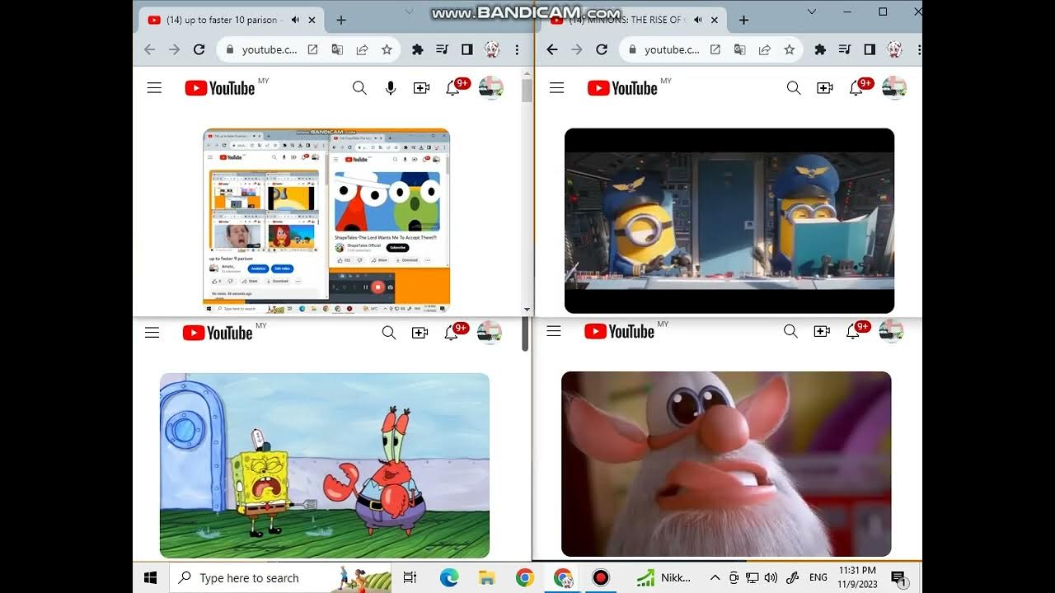Mute the "up to faster 10 parison" tab audio
Image resolution: width=1055 pixels, height=593 pixels.
(296, 20)
